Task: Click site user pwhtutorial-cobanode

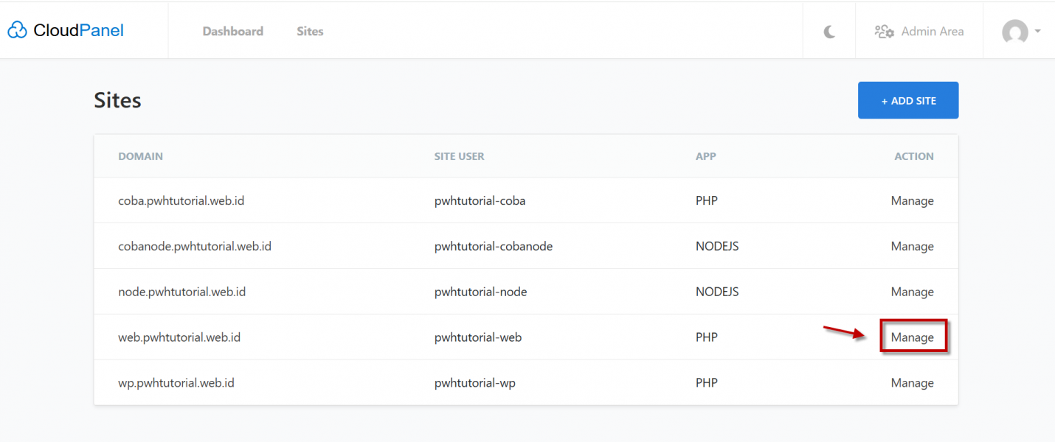Action: [x=494, y=246]
